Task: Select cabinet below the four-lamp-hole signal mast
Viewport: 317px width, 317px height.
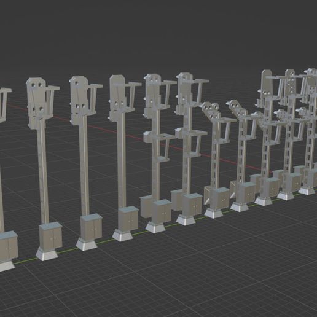Action: [x=51, y=236]
